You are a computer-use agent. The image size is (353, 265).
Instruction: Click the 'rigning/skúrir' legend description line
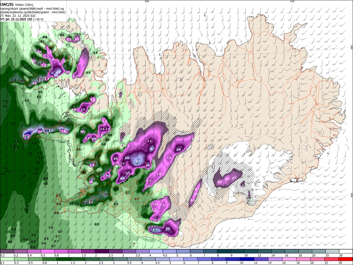(x=32, y=9)
